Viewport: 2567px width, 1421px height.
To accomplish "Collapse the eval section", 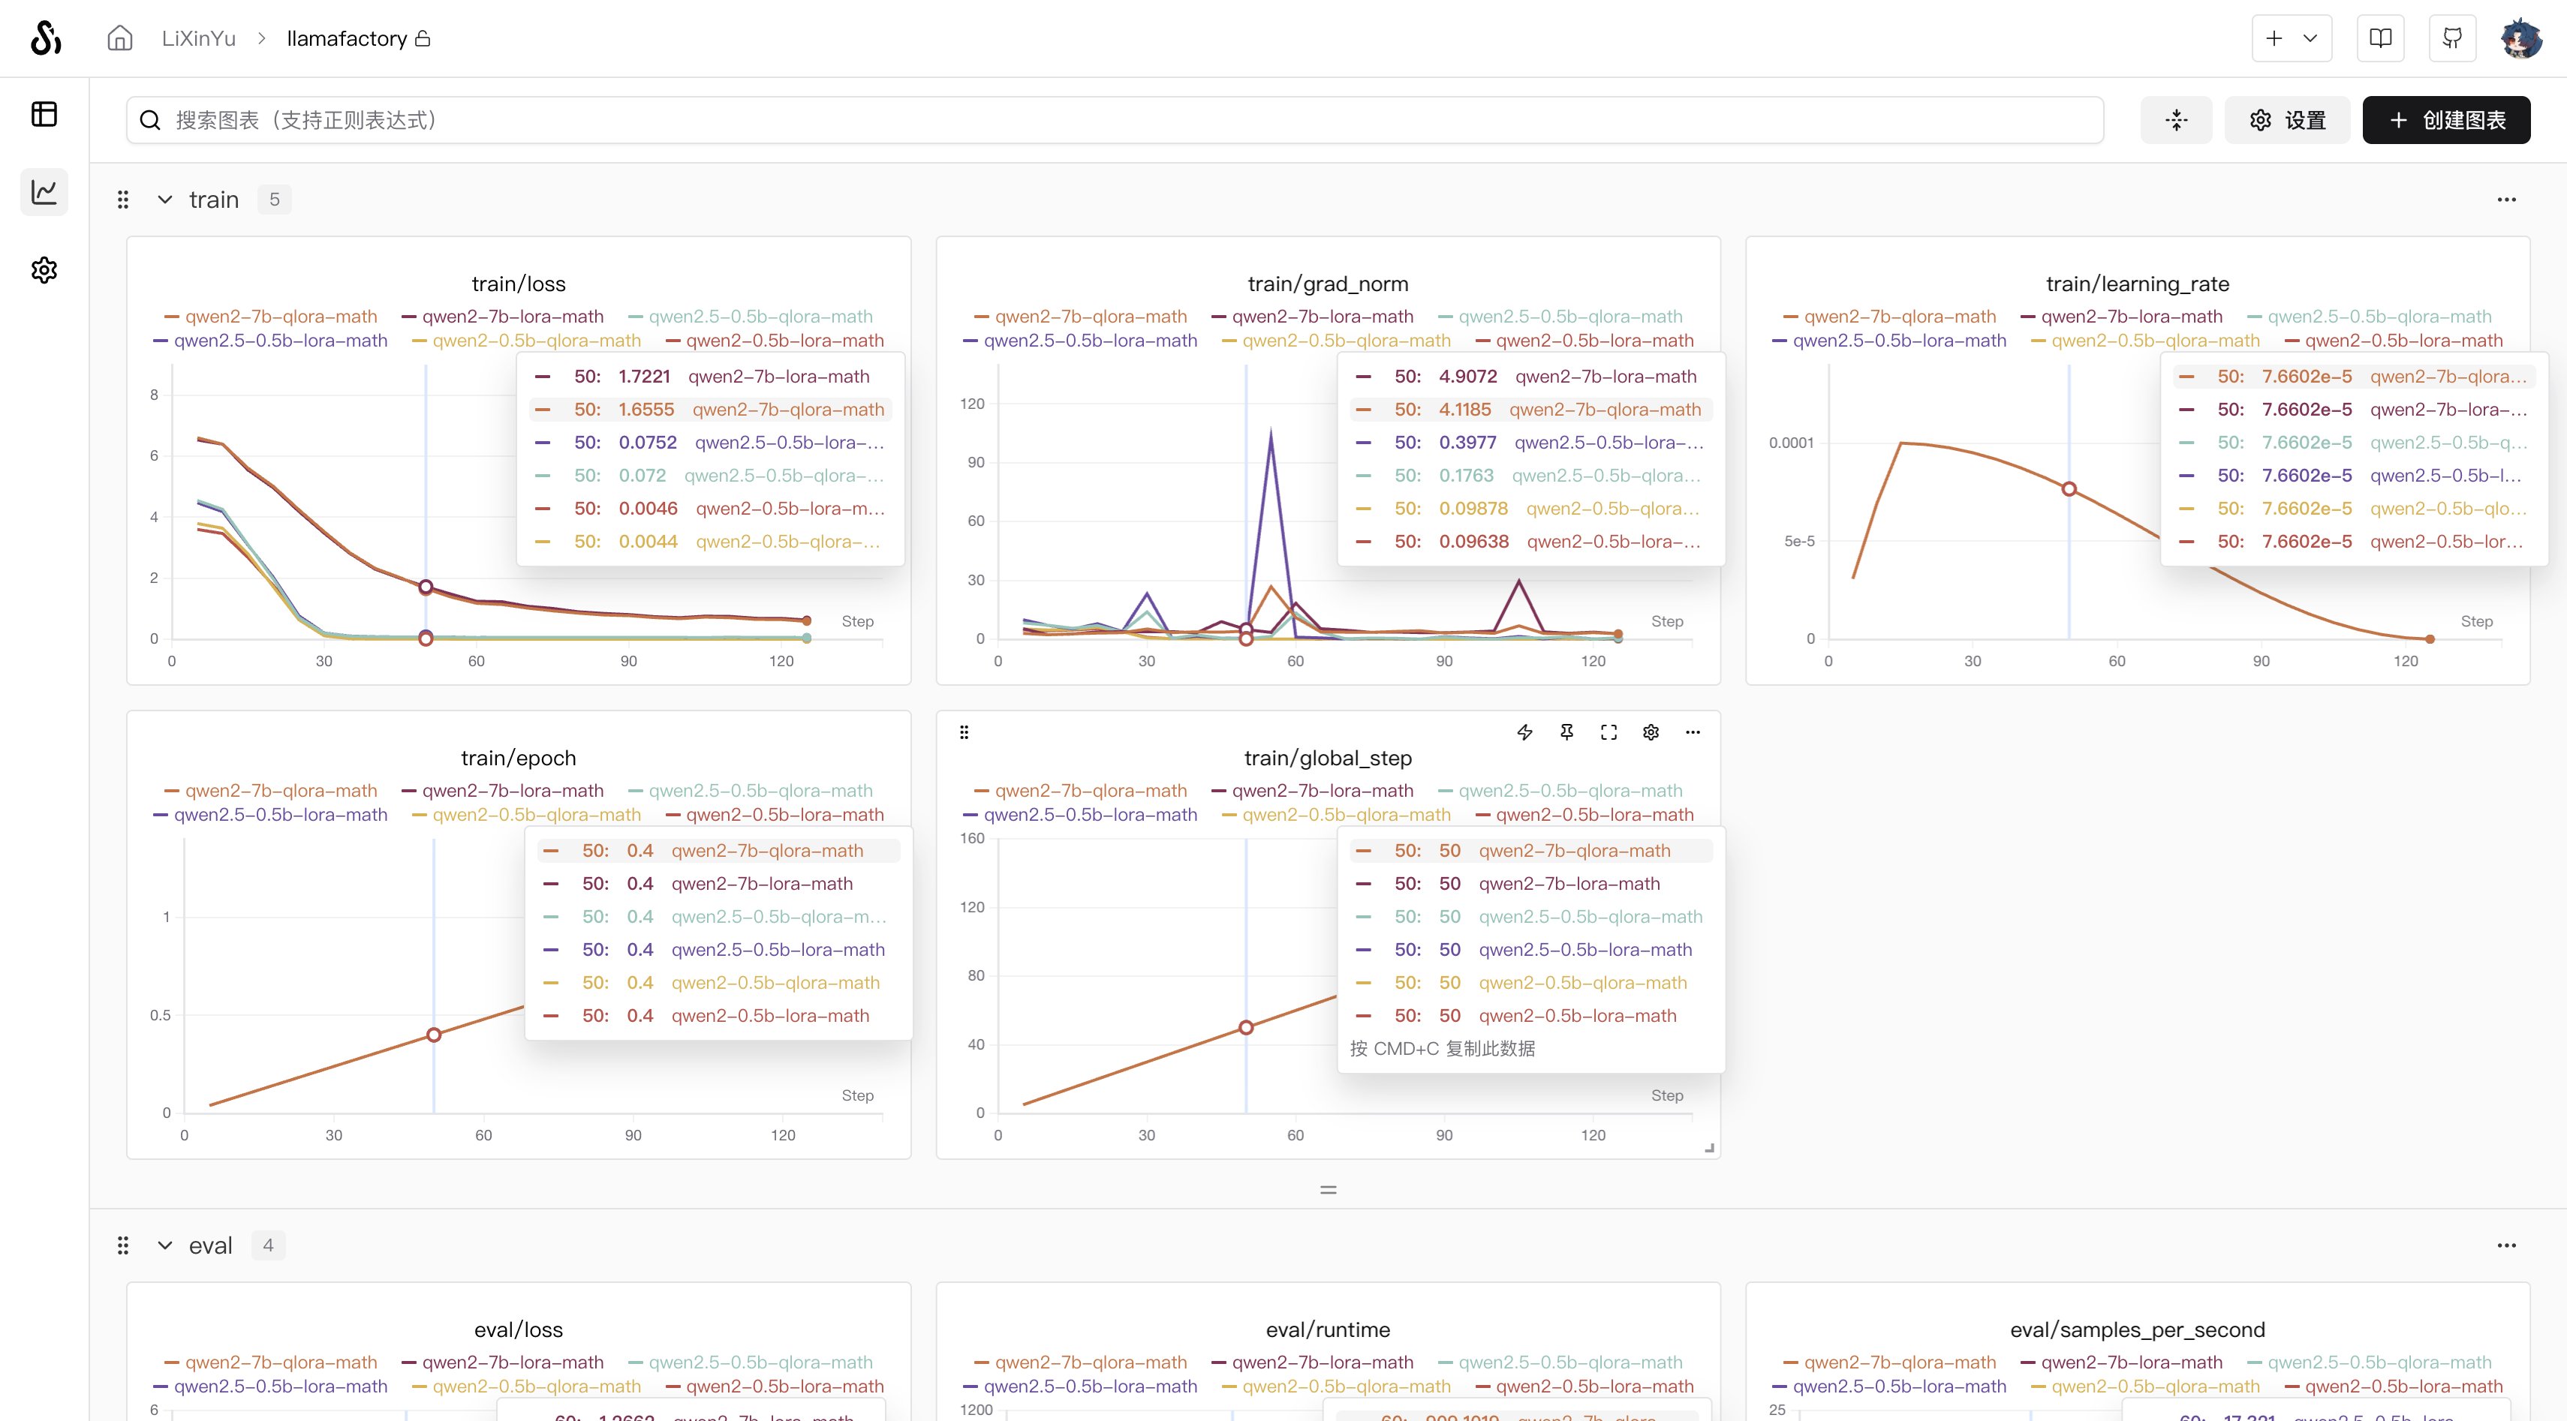I will 165,1245.
